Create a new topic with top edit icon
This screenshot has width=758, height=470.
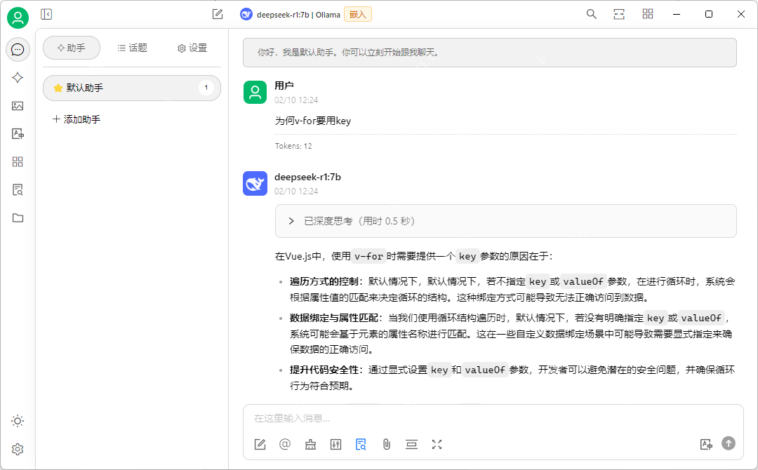point(218,15)
